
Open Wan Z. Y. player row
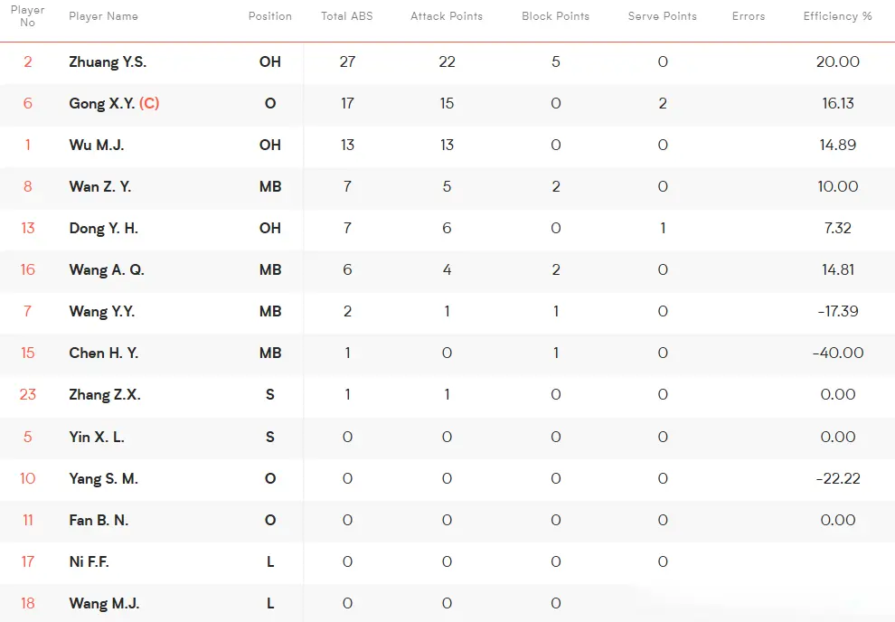(x=447, y=186)
